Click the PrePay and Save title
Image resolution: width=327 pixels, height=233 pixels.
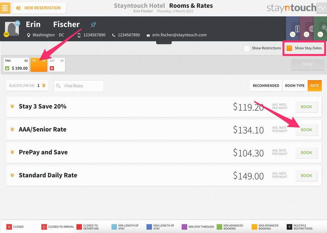point(43,152)
